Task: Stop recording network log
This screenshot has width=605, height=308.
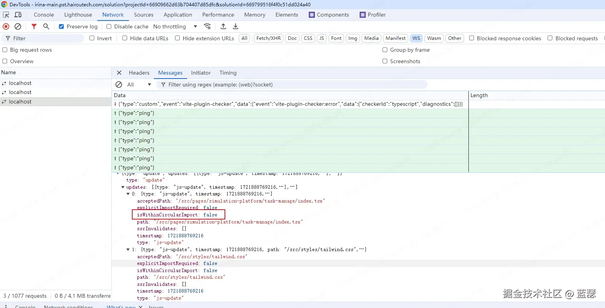Action: coord(6,26)
